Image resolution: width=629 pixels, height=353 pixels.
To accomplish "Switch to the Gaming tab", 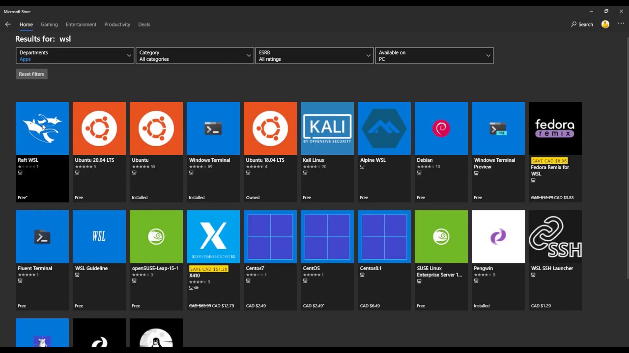I will tap(49, 25).
